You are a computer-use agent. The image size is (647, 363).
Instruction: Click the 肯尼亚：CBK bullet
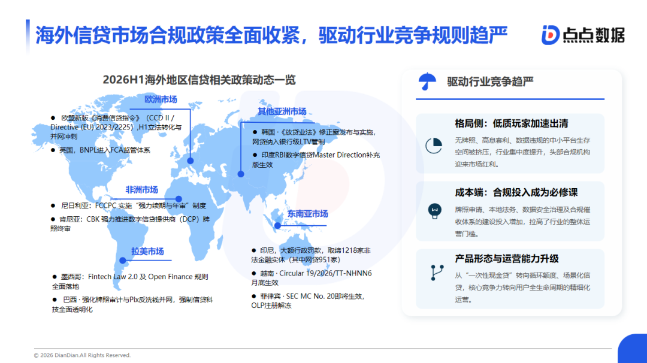[x=130, y=223]
